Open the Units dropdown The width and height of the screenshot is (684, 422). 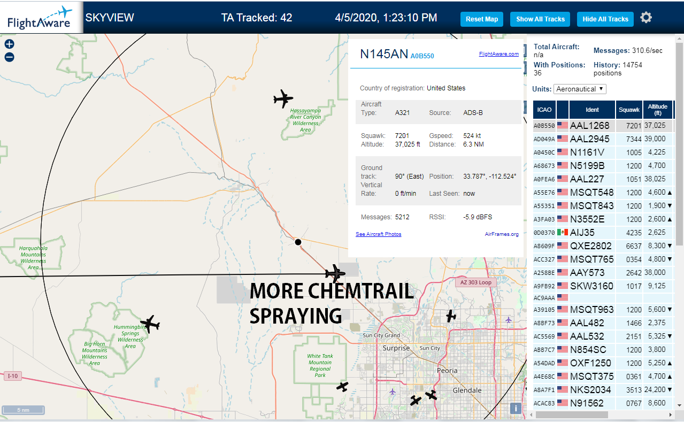coord(580,89)
